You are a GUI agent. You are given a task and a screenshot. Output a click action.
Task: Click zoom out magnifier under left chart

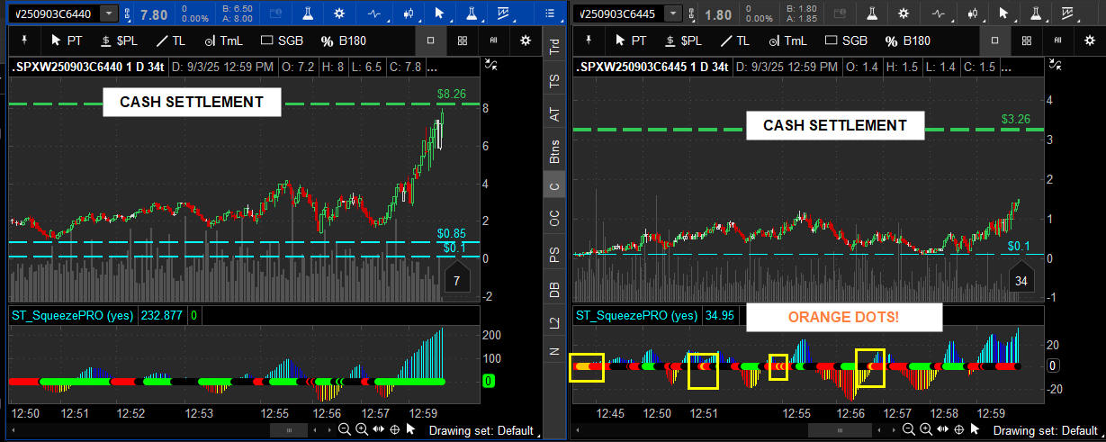345,430
